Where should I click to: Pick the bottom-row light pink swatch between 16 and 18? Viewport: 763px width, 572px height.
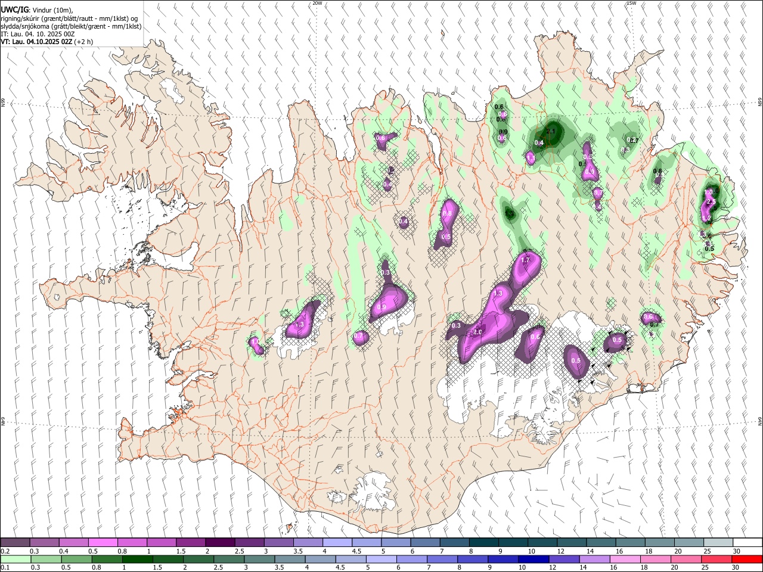625,559
